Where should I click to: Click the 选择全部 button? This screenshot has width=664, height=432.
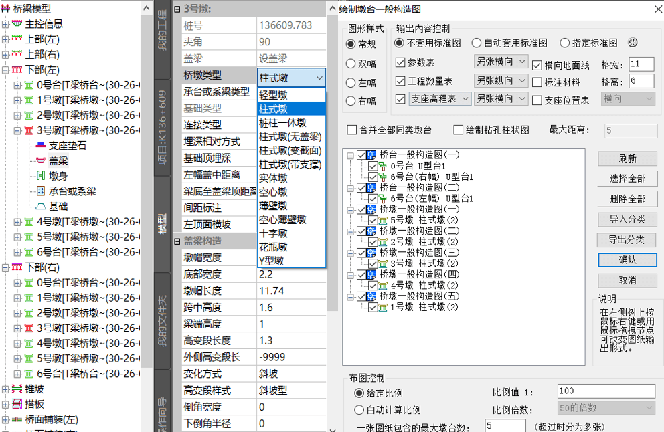(627, 179)
